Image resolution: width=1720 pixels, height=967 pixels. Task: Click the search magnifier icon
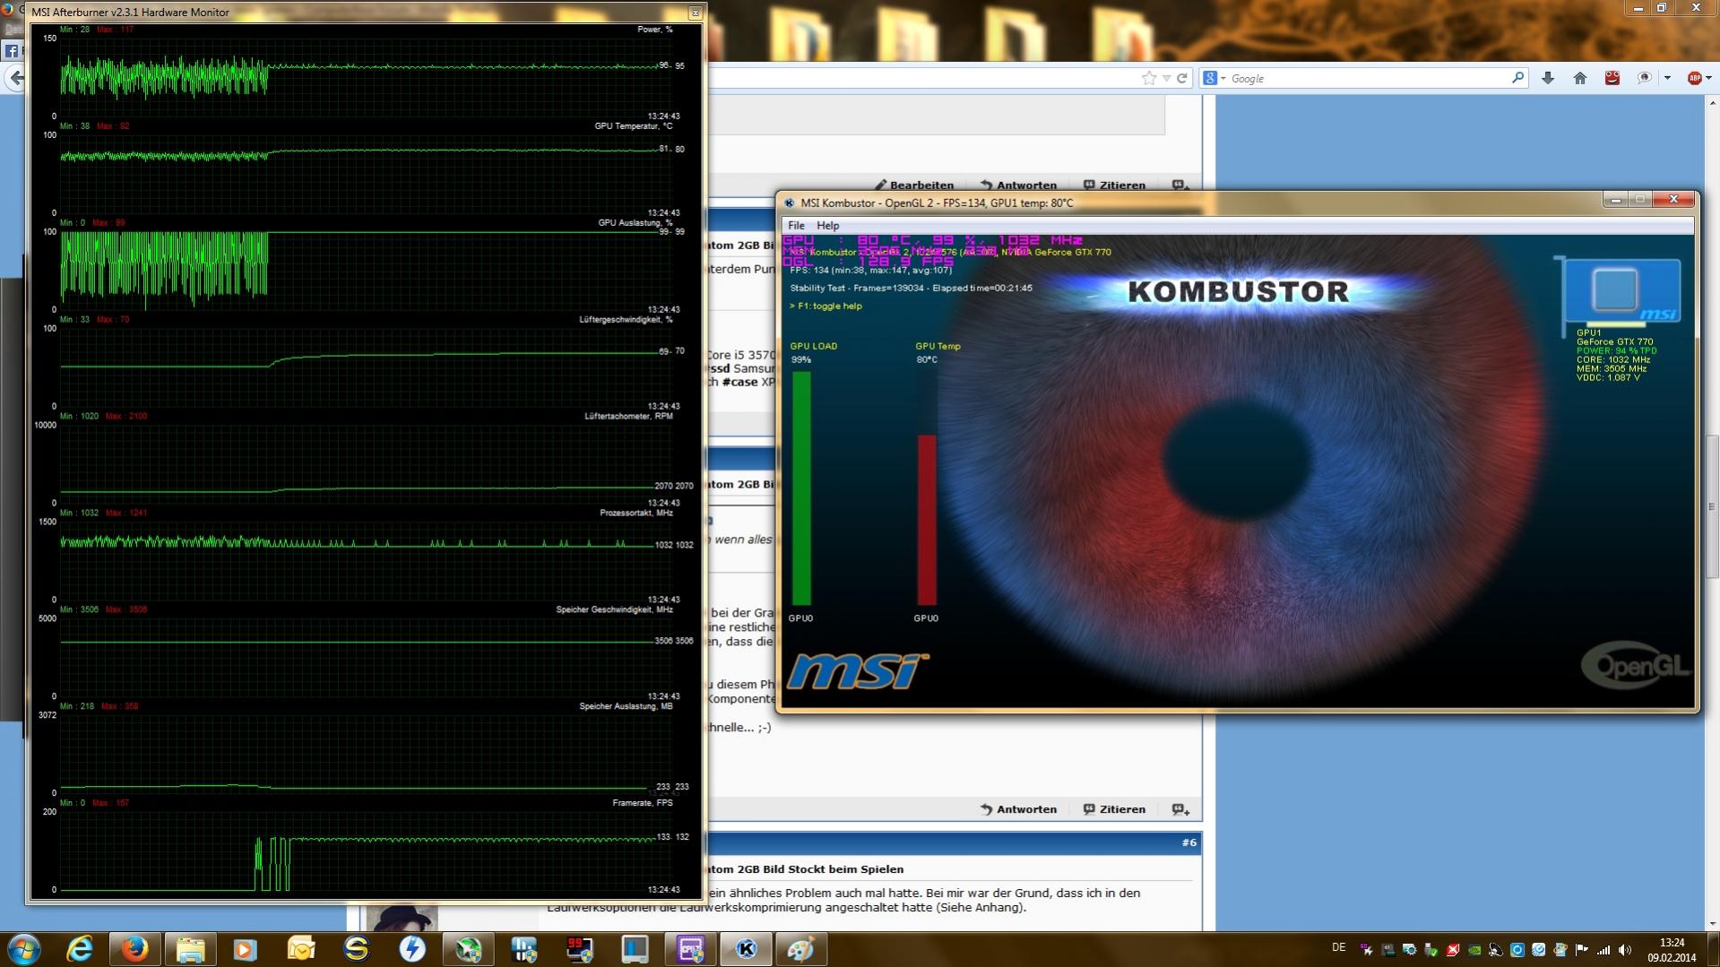(1517, 78)
